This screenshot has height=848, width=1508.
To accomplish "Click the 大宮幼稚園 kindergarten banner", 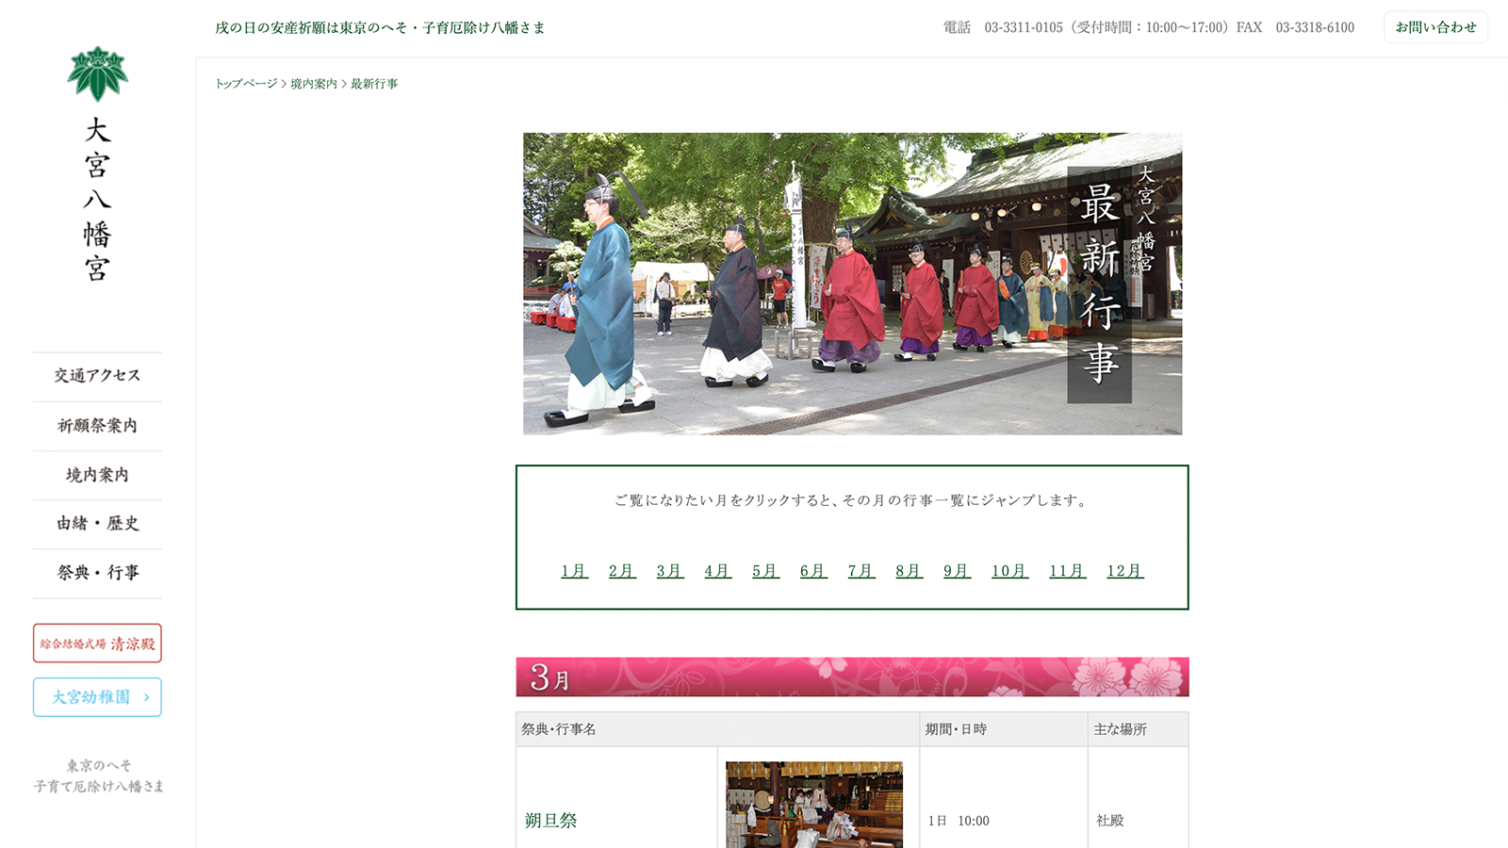I will point(96,697).
